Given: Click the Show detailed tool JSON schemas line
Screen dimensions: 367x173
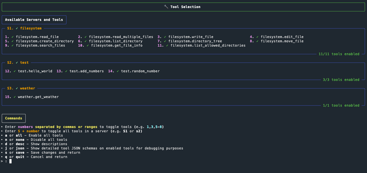Looking at the screenshot, I should [x=92, y=148].
